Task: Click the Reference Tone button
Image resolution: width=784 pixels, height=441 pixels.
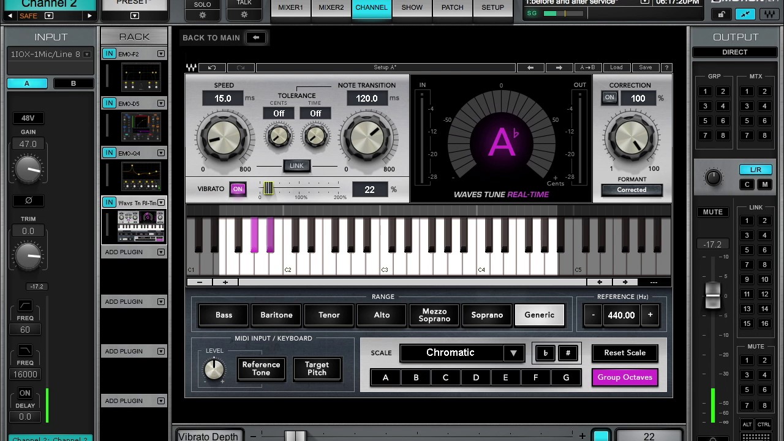Action: (x=261, y=369)
